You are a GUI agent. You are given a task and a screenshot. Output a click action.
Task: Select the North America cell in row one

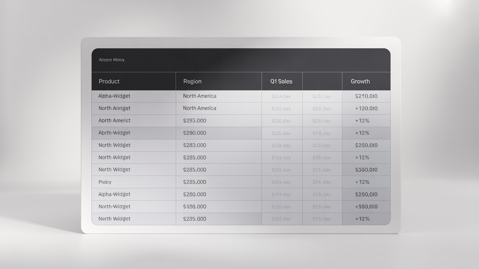coord(199,96)
